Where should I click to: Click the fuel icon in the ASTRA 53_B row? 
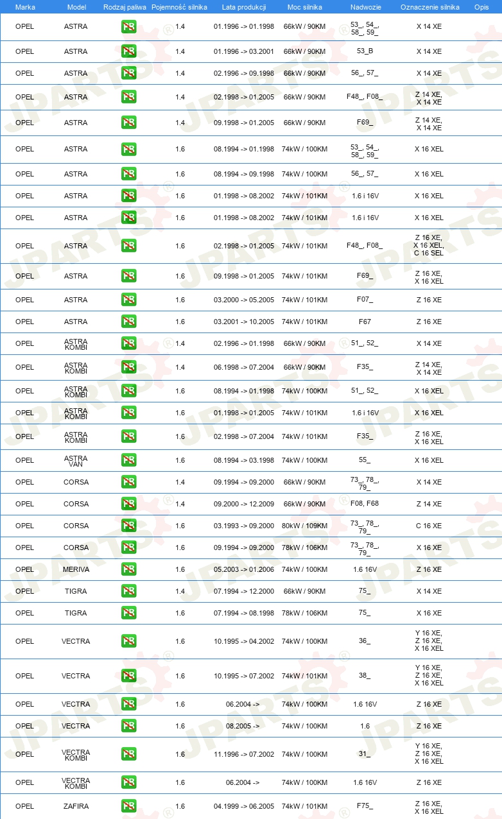pyautogui.click(x=128, y=51)
